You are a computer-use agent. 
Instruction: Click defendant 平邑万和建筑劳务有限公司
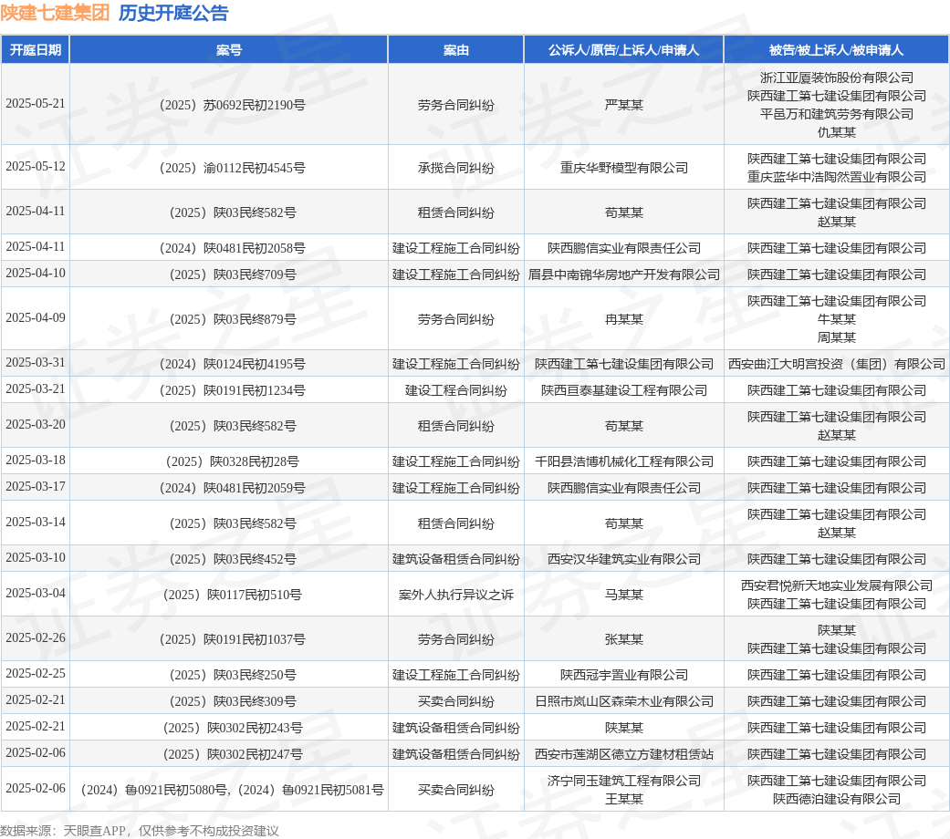pos(836,114)
